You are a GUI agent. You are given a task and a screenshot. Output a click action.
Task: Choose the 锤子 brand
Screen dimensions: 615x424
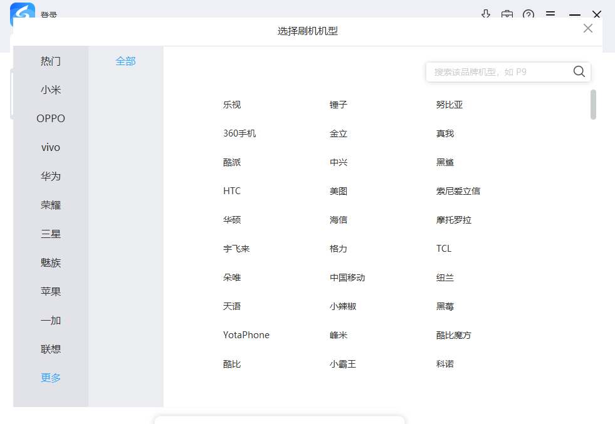coord(338,104)
